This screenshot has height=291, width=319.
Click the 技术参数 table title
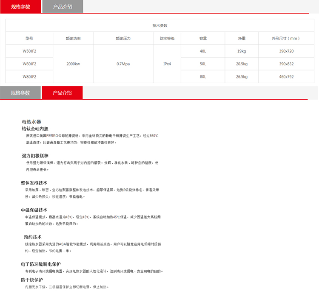(x=159, y=25)
